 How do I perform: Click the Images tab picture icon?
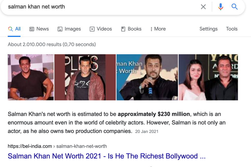pos(60,29)
